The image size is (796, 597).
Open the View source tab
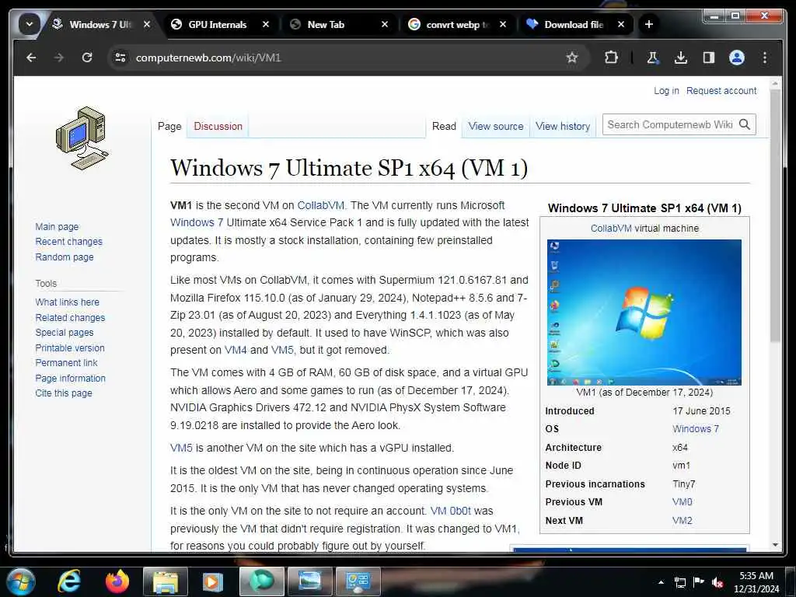[x=495, y=126]
